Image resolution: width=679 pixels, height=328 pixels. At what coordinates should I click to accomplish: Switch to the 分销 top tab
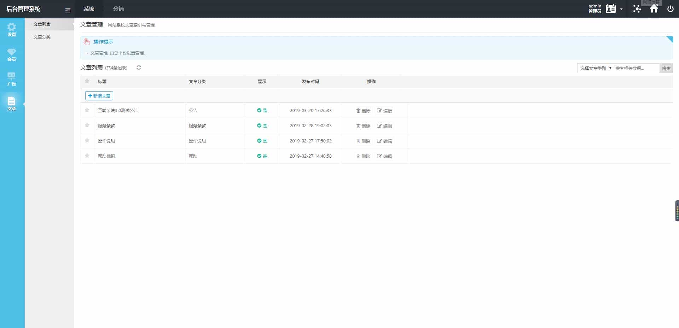tap(118, 9)
